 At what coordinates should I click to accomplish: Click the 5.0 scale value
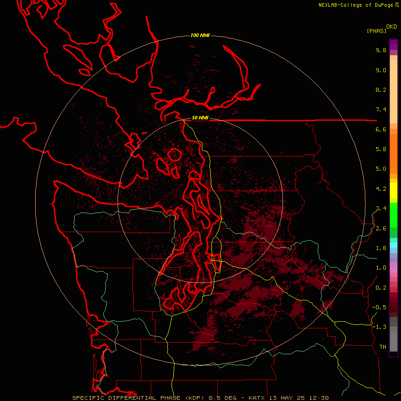[381, 169]
